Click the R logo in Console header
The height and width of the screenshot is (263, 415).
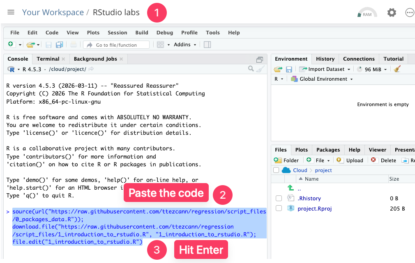click(11, 69)
